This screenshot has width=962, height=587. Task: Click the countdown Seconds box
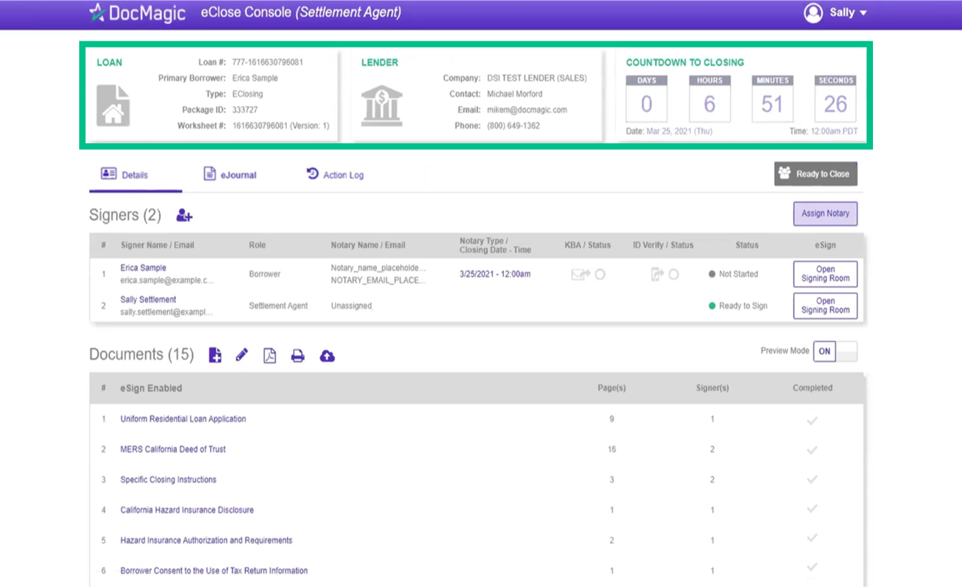coord(835,99)
